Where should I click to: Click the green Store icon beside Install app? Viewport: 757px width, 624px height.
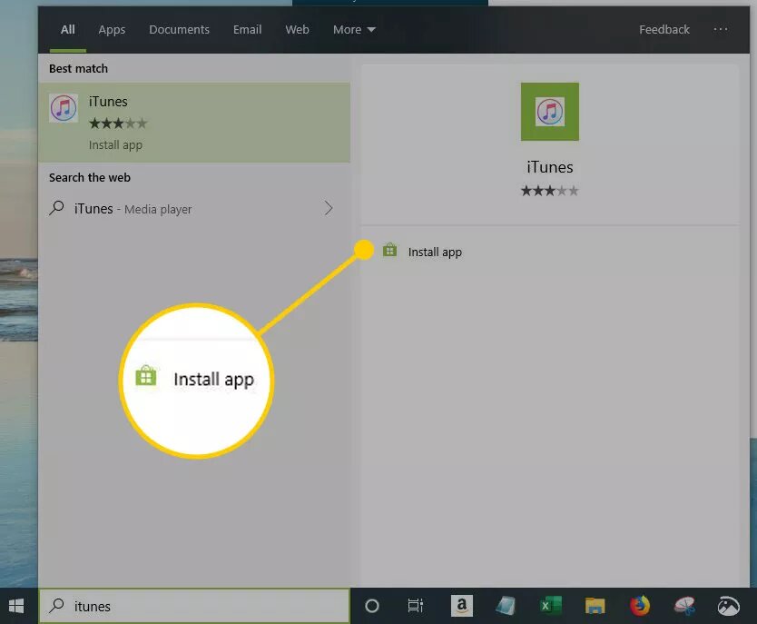[x=389, y=252]
